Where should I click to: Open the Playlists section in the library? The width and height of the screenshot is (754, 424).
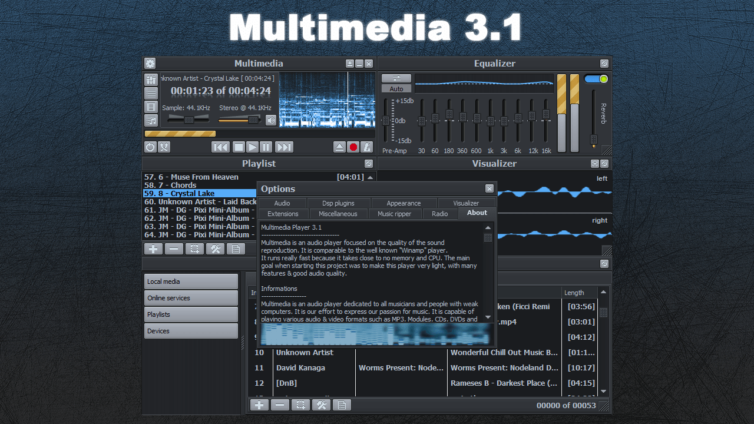coord(191,314)
